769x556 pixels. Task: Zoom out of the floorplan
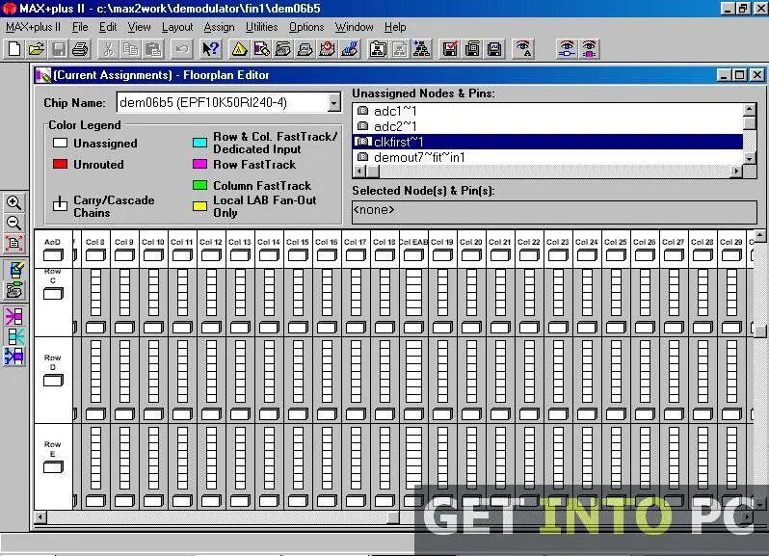tap(13, 224)
